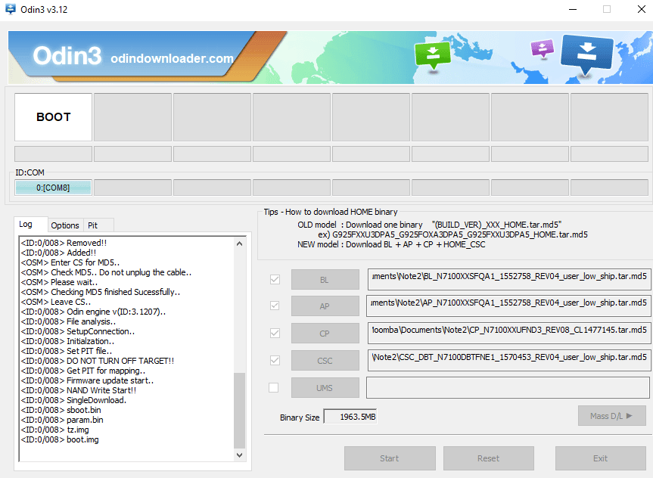Click the Start button

[390, 458]
